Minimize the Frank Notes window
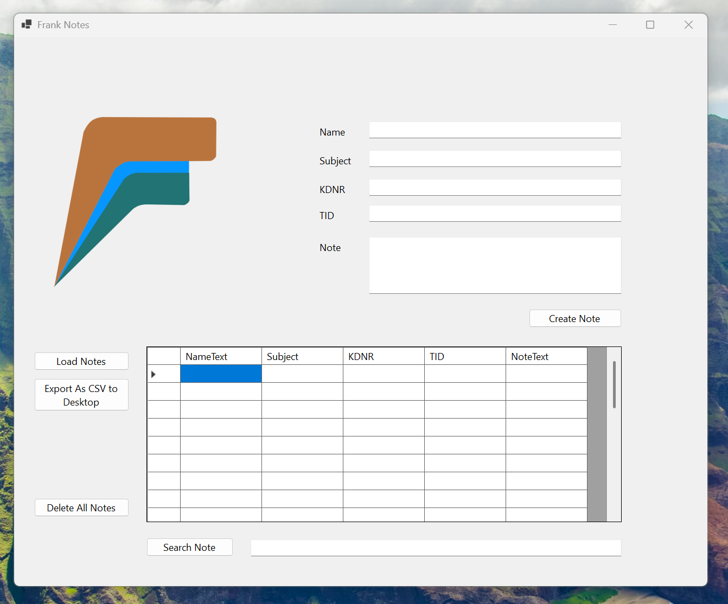This screenshot has width=728, height=604. 612,24
